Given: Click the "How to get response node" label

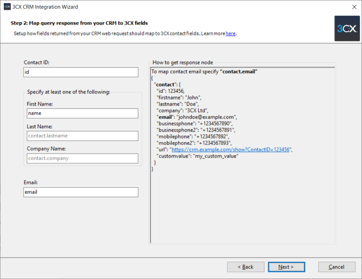Looking at the screenshot, I should [183, 63].
